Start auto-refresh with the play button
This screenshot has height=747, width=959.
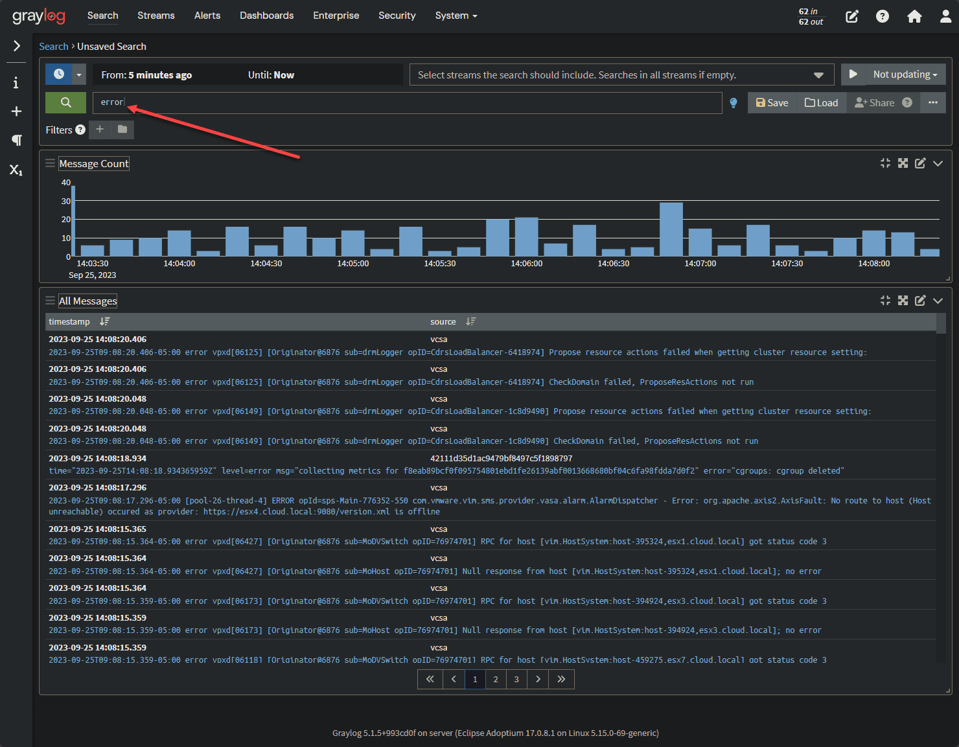pyautogui.click(x=853, y=75)
